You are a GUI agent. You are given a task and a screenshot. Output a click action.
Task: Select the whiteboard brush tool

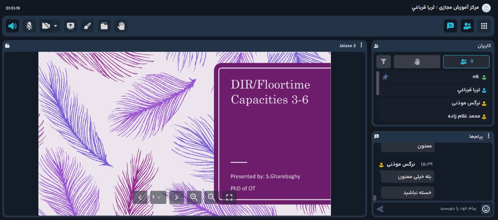[x=87, y=26]
